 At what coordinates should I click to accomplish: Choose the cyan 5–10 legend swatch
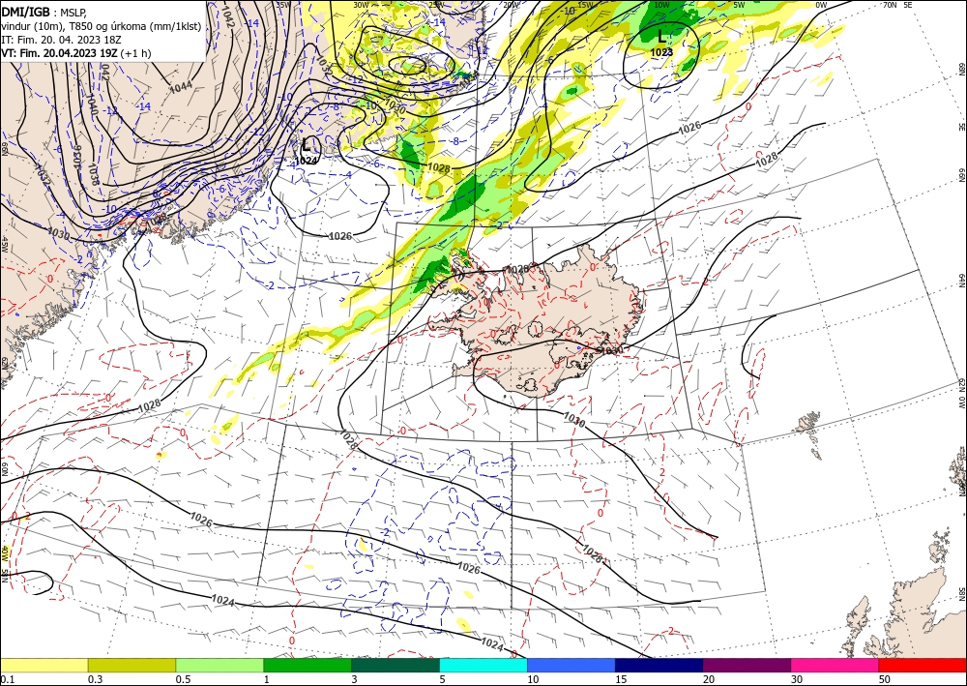[x=483, y=665]
